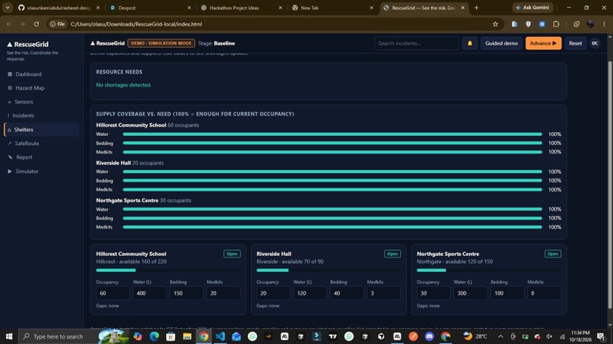This screenshot has width=613, height=344.
Task: Open the Chrome three-dot menu
Action: pyautogui.click(x=604, y=24)
